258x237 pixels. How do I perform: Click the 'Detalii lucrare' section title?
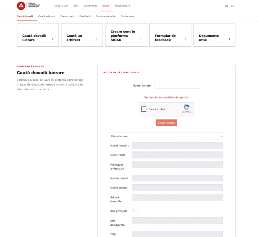click(x=119, y=136)
